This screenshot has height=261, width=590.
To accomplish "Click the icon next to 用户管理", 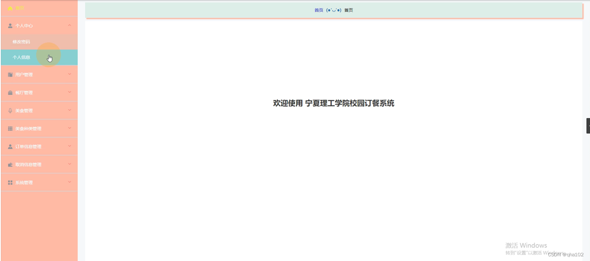I will [x=10, y=74].
